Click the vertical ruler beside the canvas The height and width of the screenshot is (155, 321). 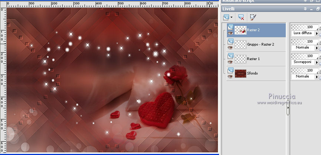(3, 80)
